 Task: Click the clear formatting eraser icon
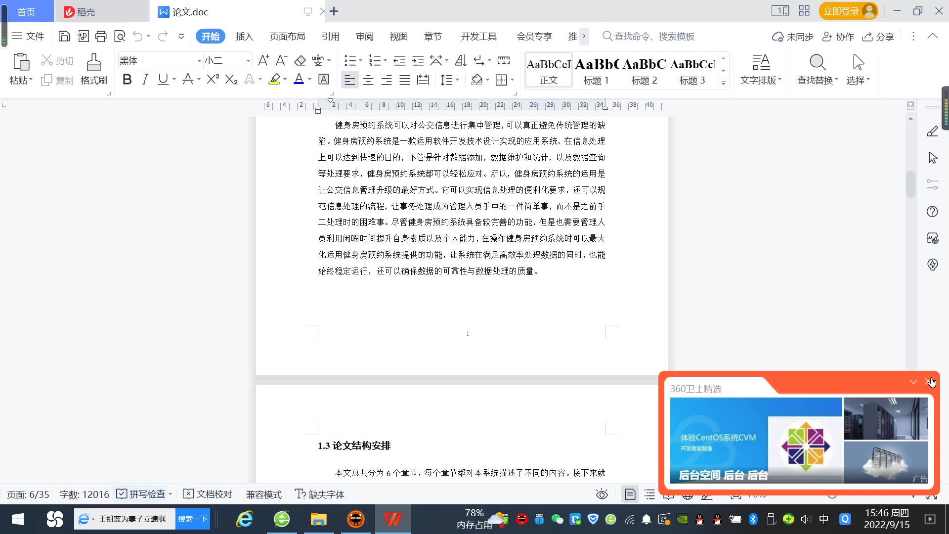click(x=300, y=61)
